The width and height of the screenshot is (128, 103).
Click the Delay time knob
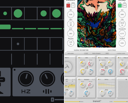tap(122, 24)
